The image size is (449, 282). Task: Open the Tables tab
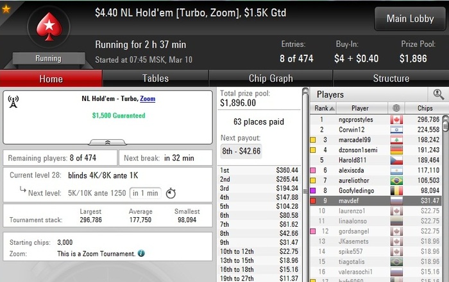155,78
